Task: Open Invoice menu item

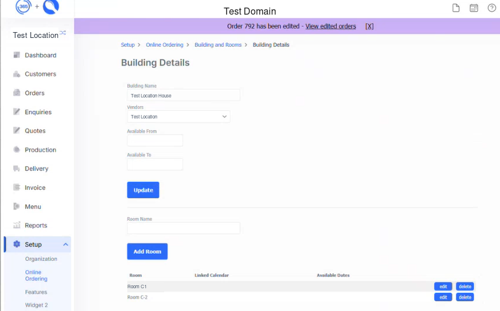Action: pyautogui.click(x=35, y=188)
